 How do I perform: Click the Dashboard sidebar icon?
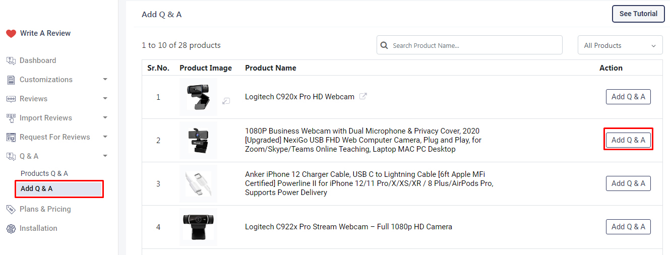tap(11, 60)
